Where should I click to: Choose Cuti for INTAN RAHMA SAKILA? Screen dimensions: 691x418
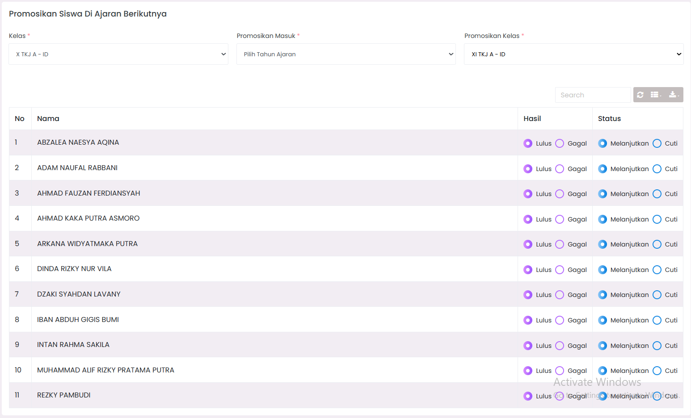coord(657,346)
